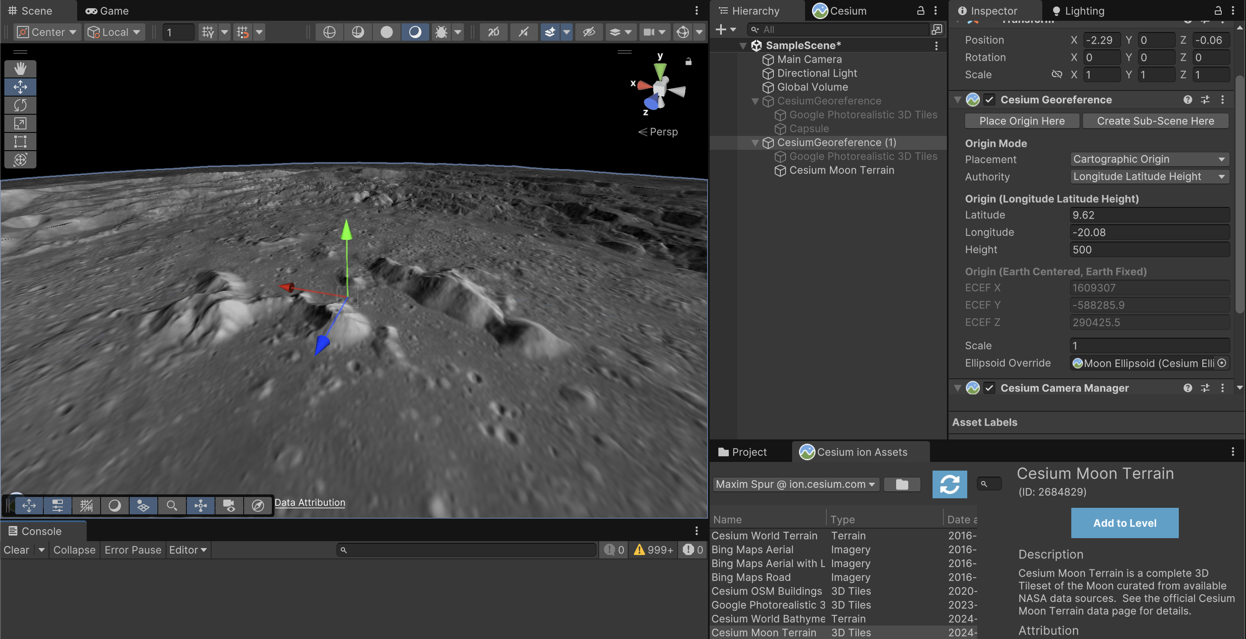Open the Center pivot mode dropdown
The height and width of the screenshot is (639, 1246).
47,32
